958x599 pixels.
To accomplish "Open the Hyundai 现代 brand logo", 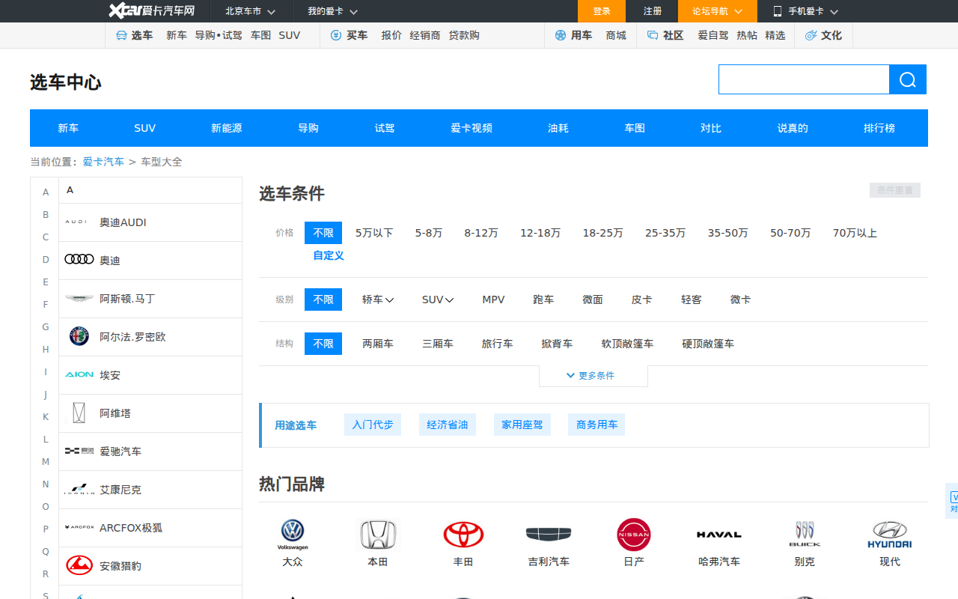I will pos(890,535).
